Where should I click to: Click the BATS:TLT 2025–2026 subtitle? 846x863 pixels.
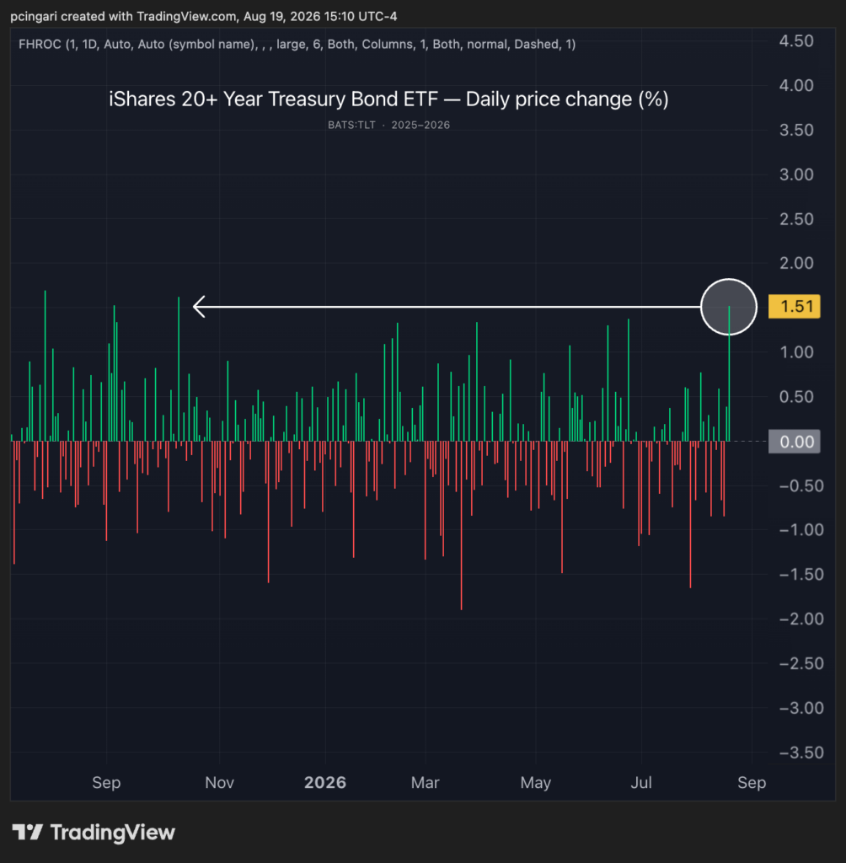(388, 125)
